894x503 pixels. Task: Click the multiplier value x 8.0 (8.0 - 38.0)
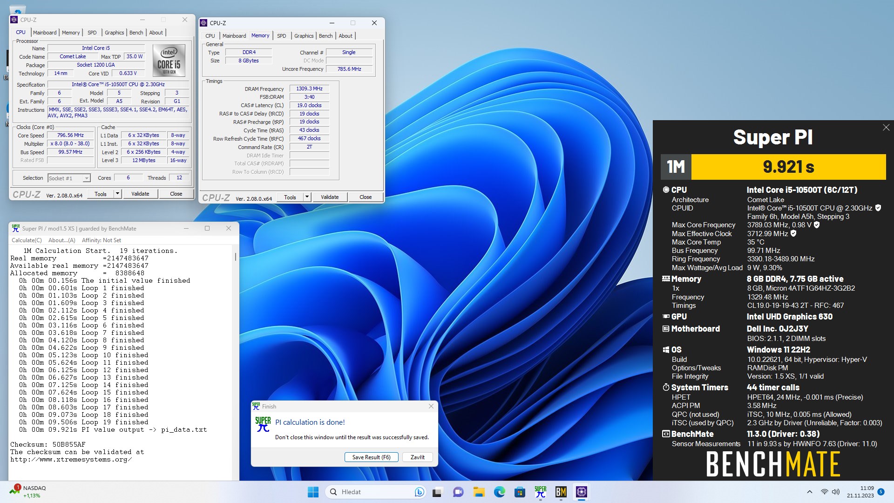coord(71,143)
